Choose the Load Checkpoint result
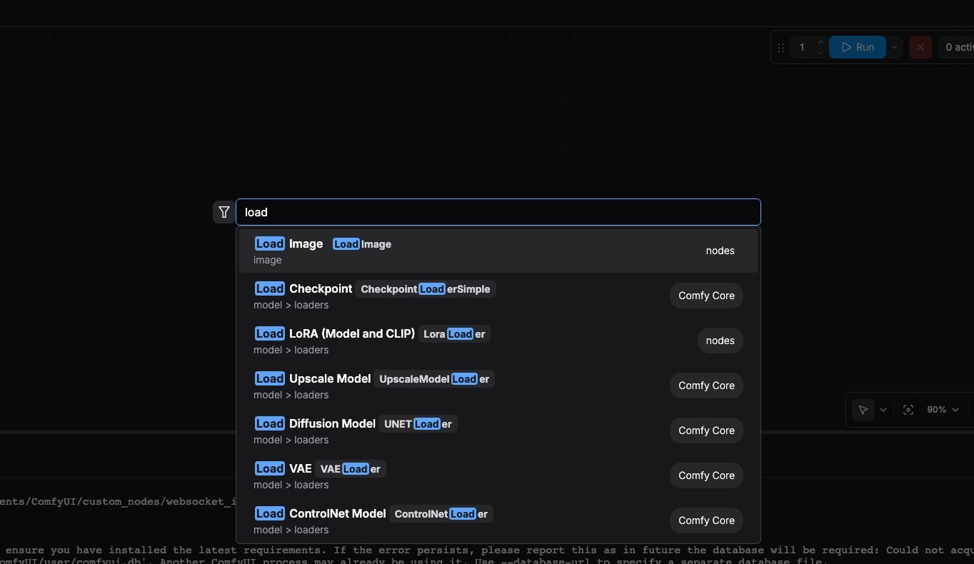This screenshot has width=974, height=564. (x=498, y=296)
